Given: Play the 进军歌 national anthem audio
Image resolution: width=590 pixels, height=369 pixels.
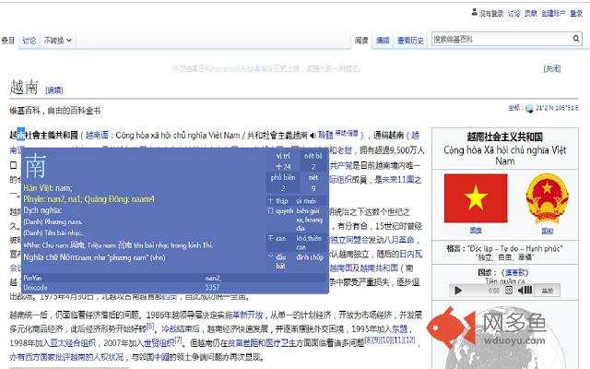Looking at the screenshot, I should tap(458, 291).
